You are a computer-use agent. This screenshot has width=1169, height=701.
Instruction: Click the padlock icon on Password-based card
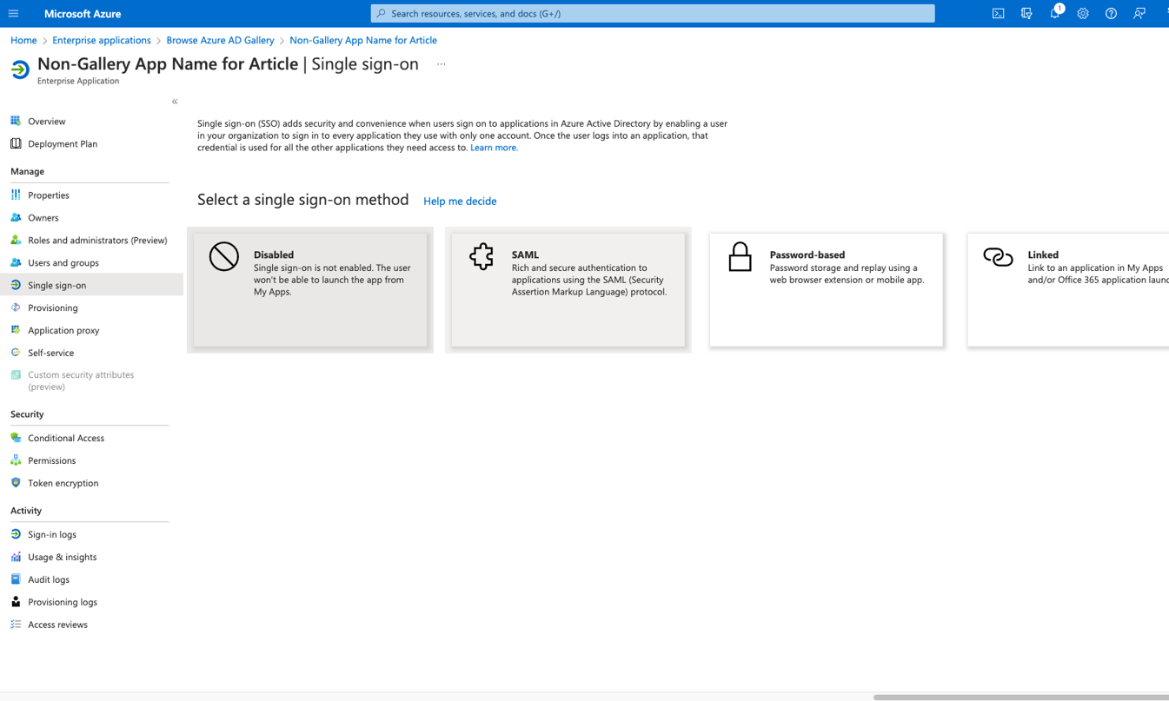coord(740,257)
